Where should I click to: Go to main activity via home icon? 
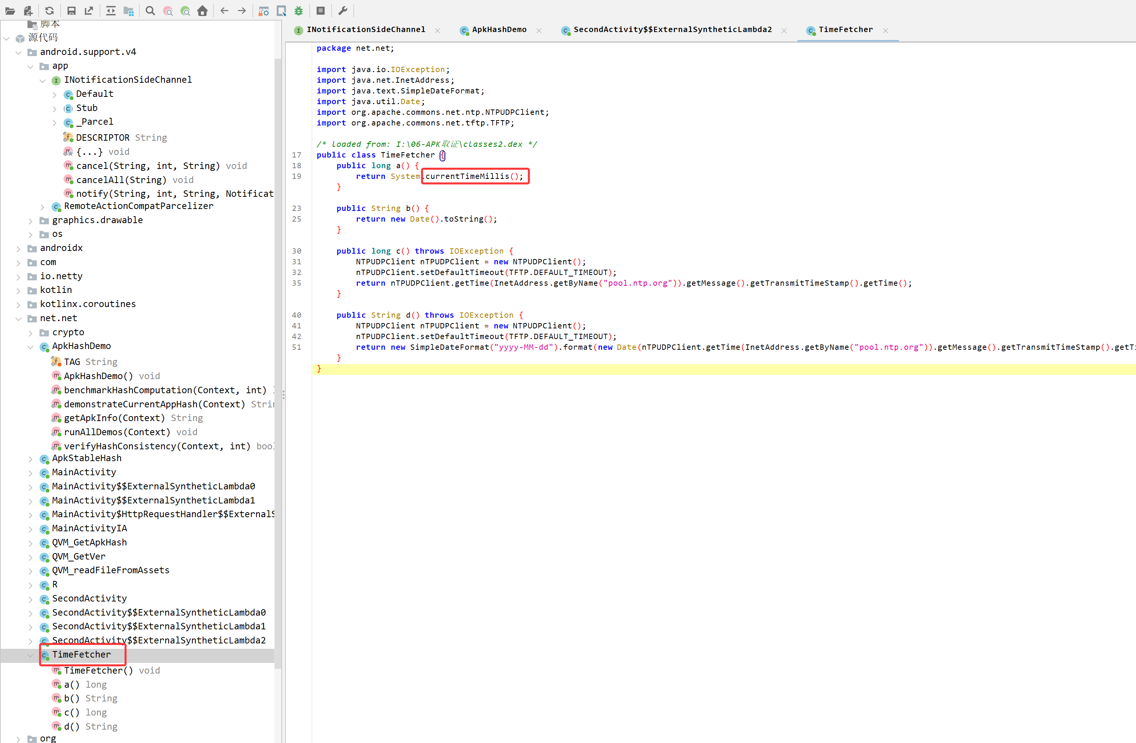pos(202,11)
